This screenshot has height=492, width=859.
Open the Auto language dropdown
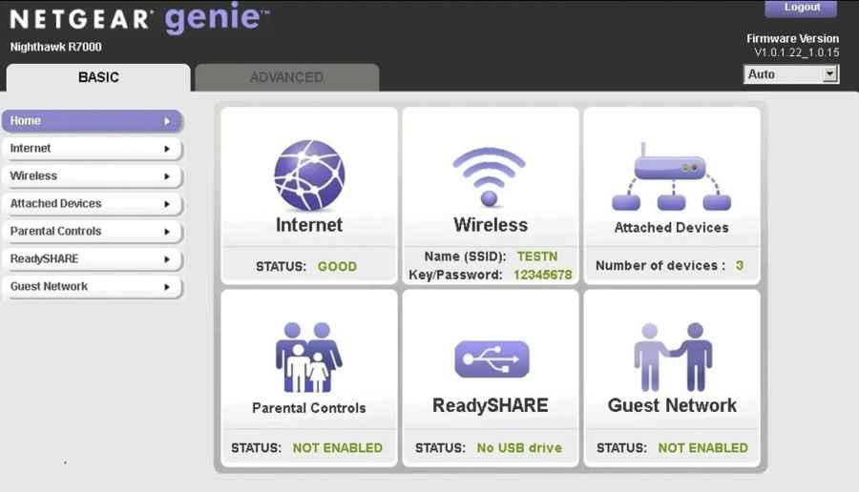pyautogui.click(x=790, y=73)
